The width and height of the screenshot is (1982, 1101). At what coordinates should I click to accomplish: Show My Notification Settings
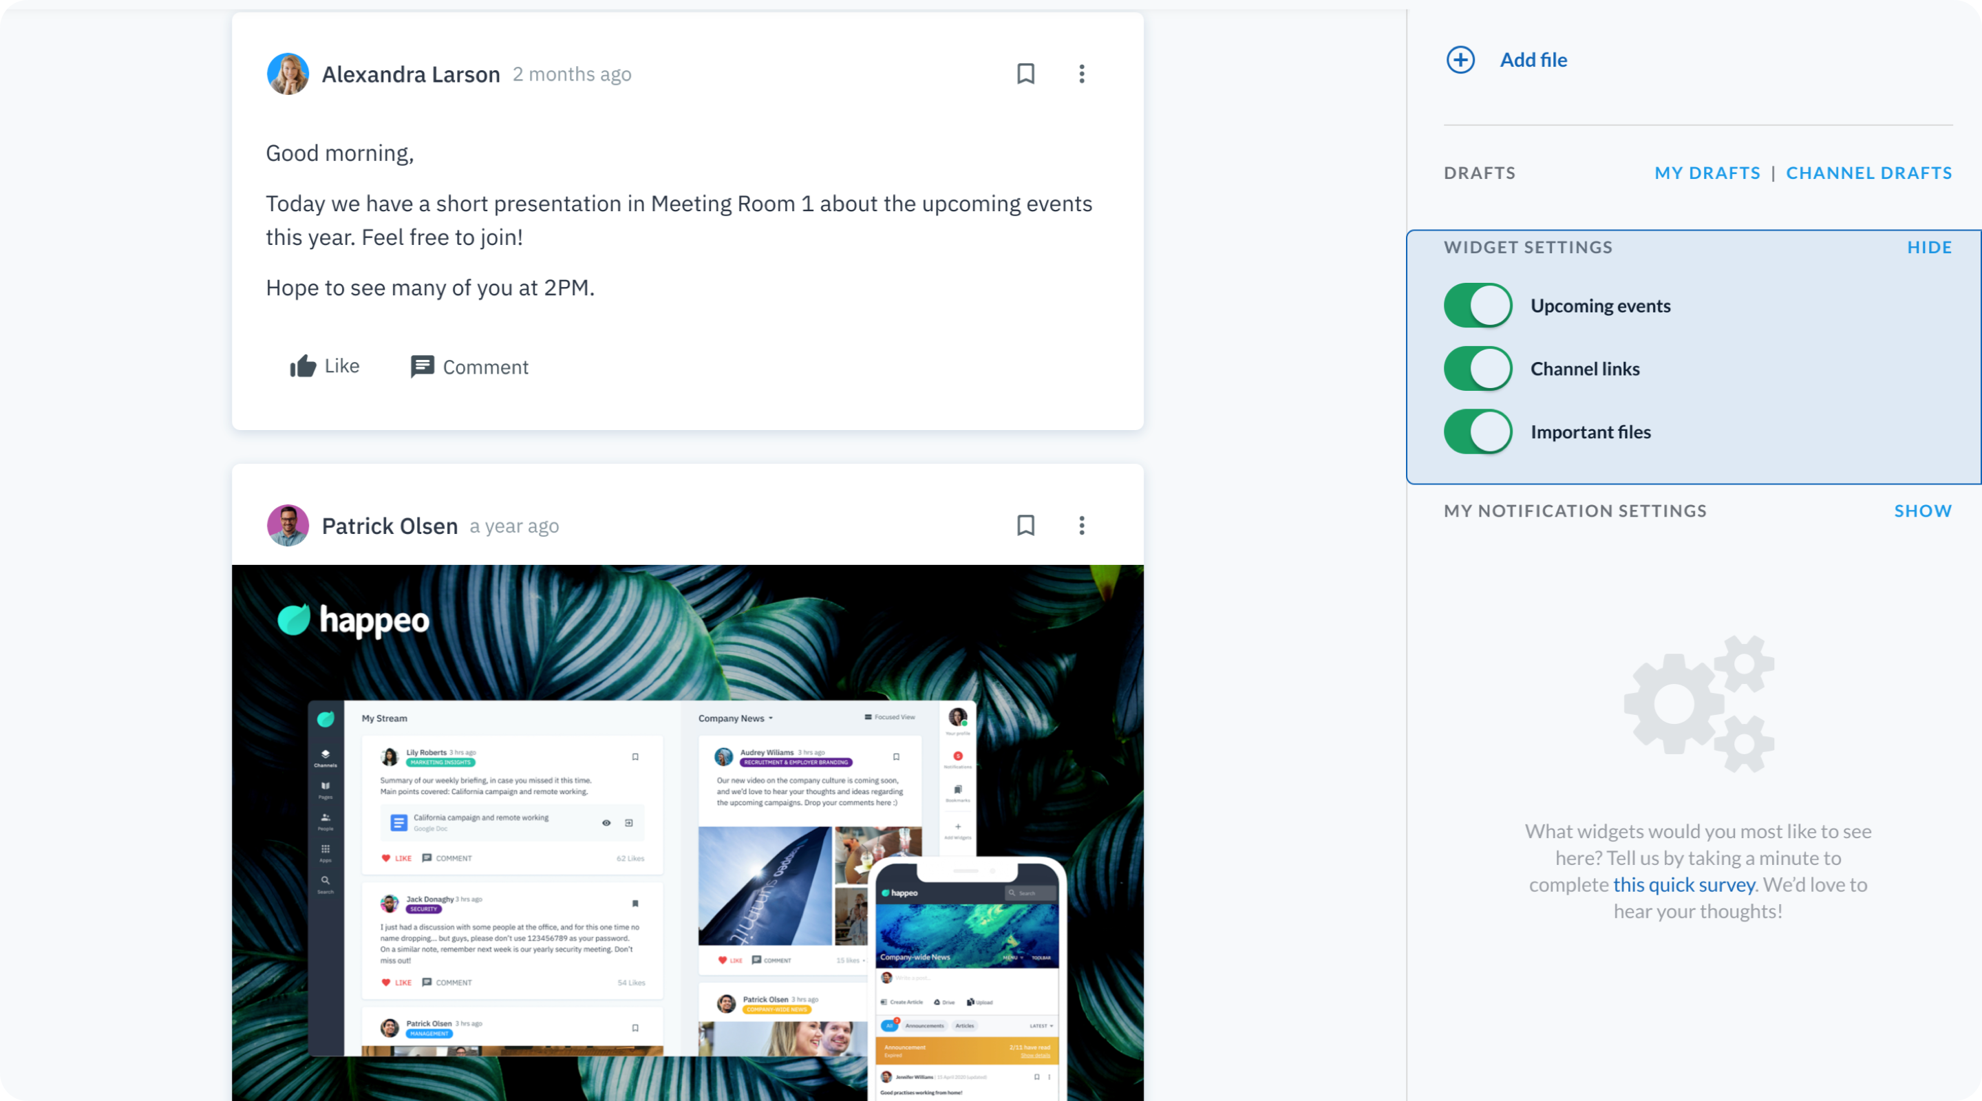click(x=1923, y=511)
